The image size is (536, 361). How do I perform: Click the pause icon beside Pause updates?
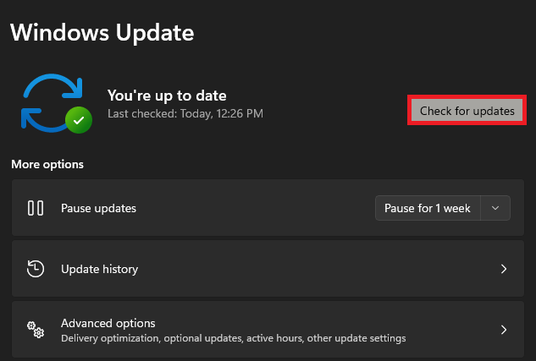tap(36, 208)
